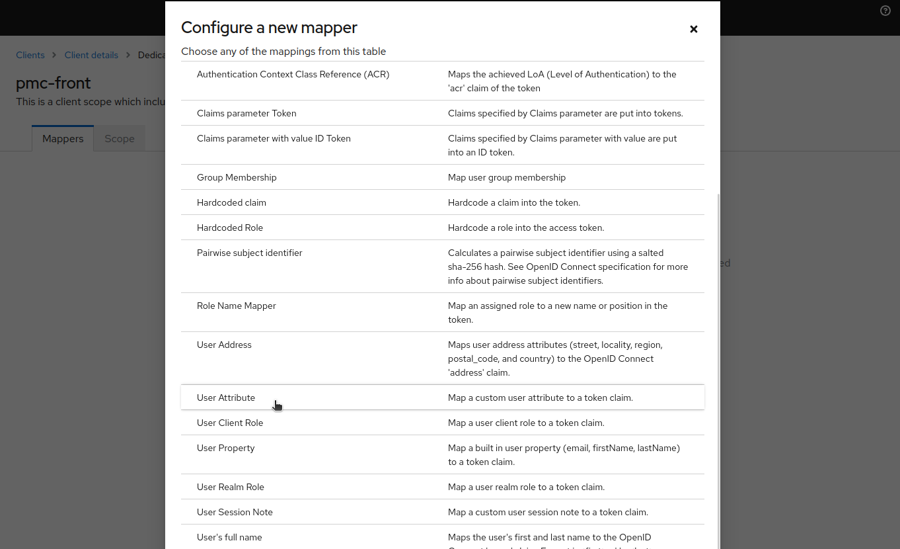Select Authentication Context Class Reference (ACR) mapper

tap(293, 74)
